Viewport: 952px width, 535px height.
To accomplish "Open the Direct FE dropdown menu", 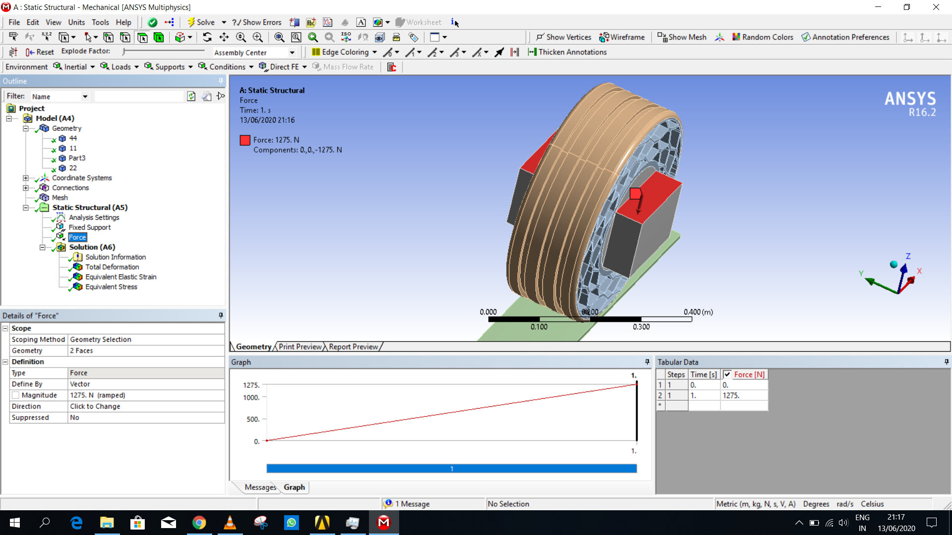I will [283, 67].
